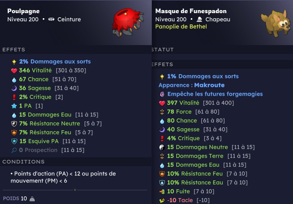Viewport: 293px width, 204px height.
Task: Click the red Poulpagne belt image
Action: pos(128,22)
